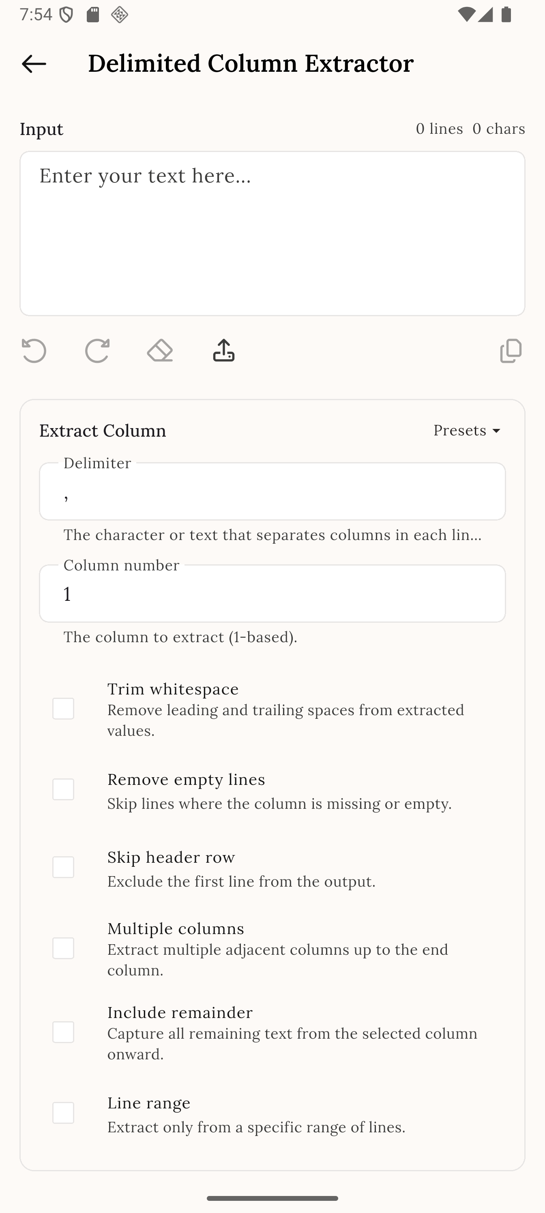
Task: Tap the Extract Column section header
Action: [x=102, y=430]
